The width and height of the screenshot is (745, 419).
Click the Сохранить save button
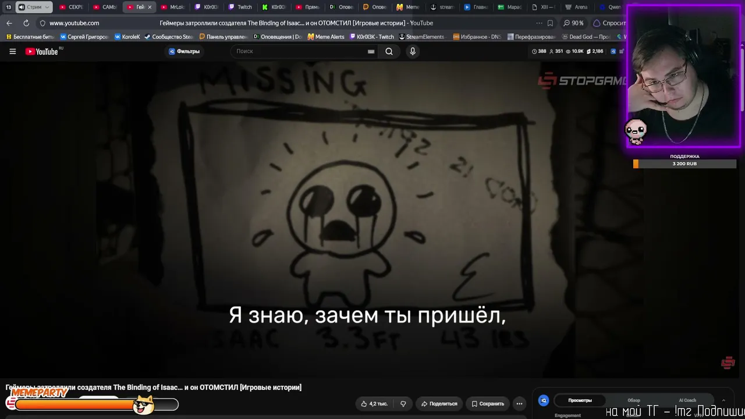pyautogui.click(x=488, y=403)
